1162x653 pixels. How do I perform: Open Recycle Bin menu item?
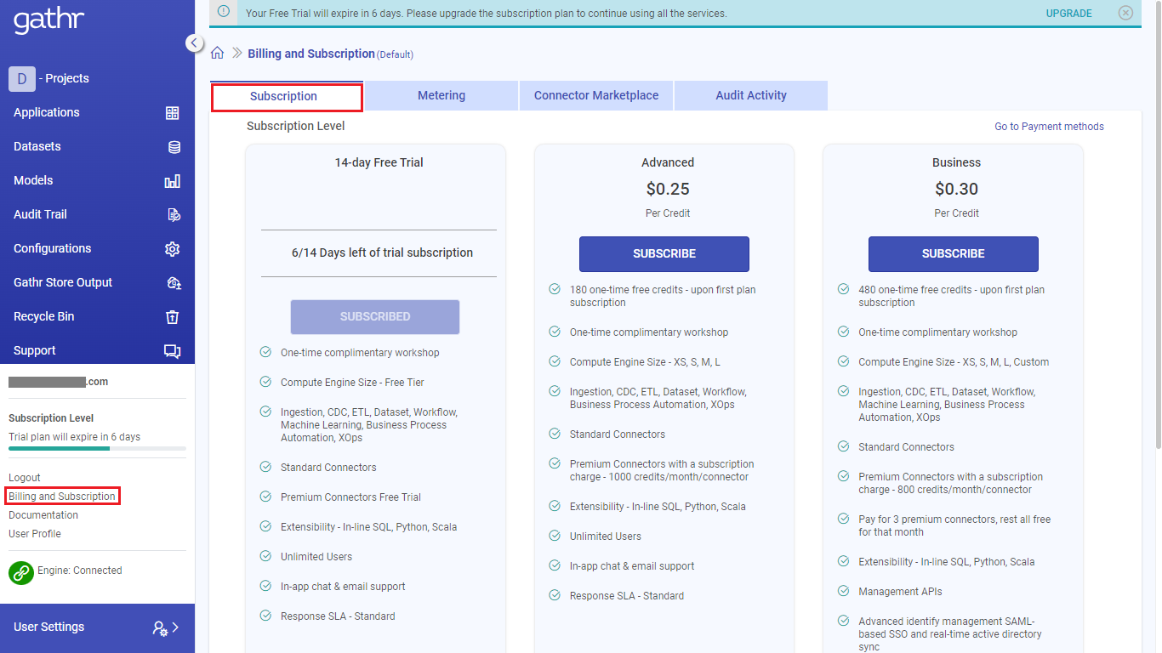(x=44, y=316)
